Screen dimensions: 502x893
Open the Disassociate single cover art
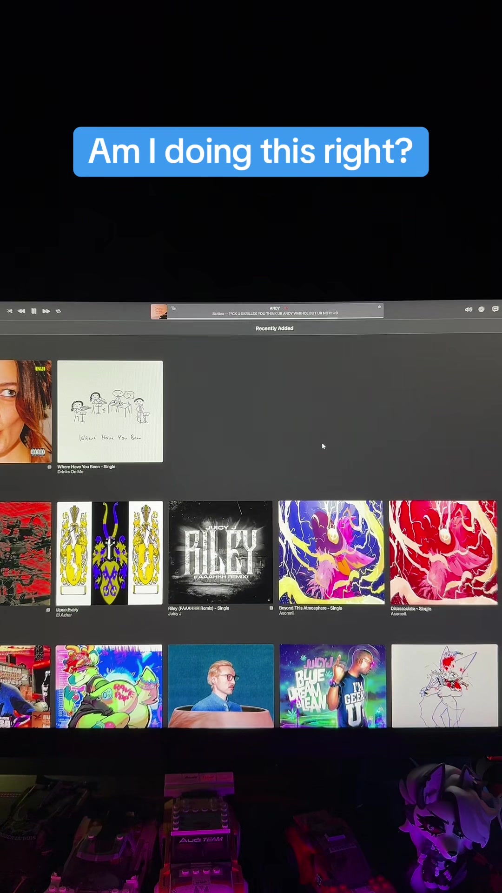443,553
